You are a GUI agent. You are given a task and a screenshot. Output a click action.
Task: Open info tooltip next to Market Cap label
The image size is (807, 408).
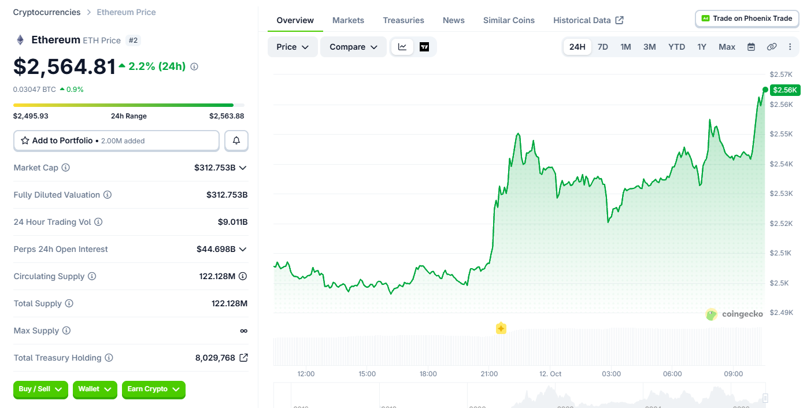point(66,168)
